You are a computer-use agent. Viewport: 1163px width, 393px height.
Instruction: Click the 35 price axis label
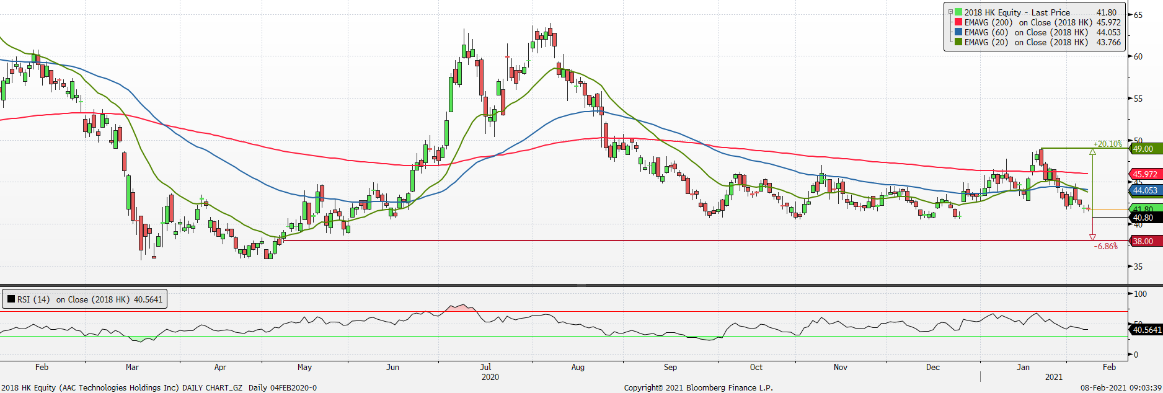pos(1138,267)
